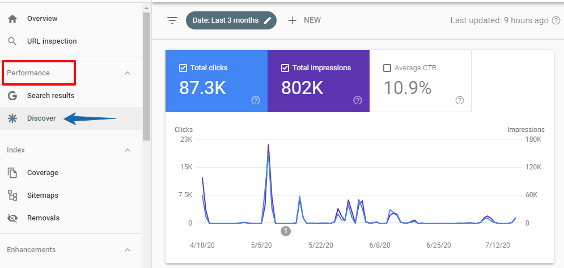Click help icon beside Last updated

(x=556, y=20)
